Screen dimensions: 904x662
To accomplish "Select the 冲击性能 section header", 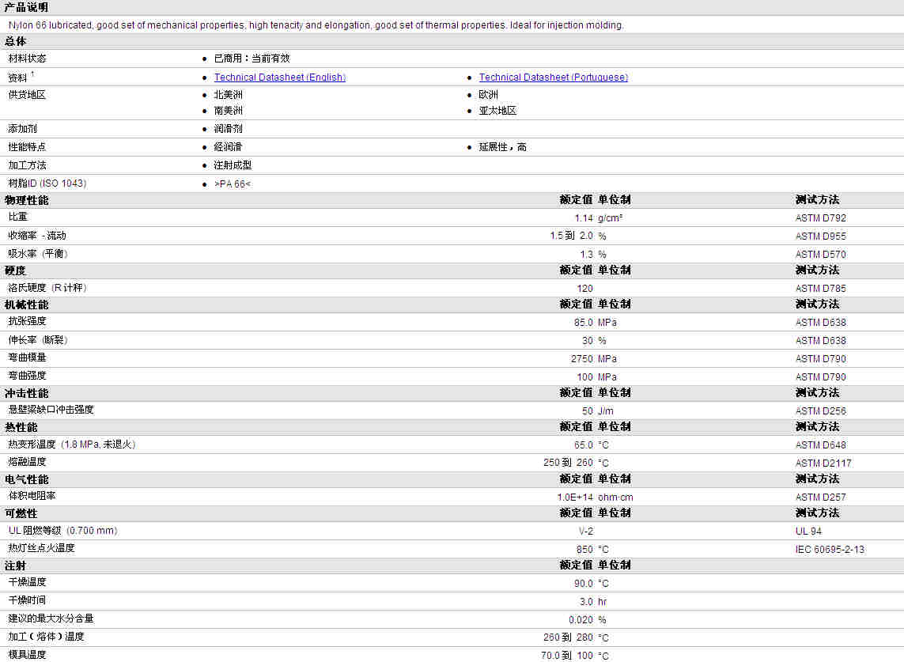I will (x=27, y=393).
